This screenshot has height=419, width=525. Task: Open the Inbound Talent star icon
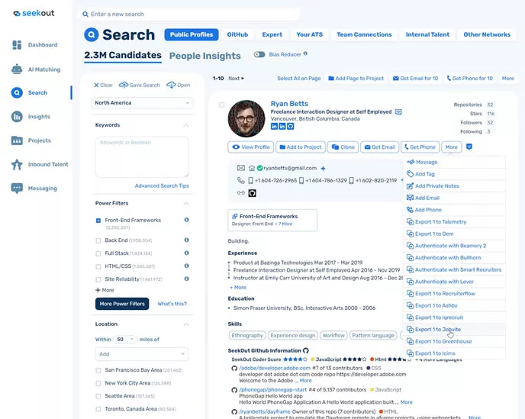point(17,164)
